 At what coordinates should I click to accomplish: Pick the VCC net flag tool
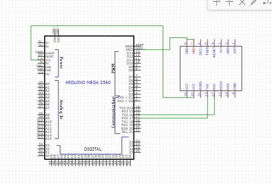tap(217, 2)
